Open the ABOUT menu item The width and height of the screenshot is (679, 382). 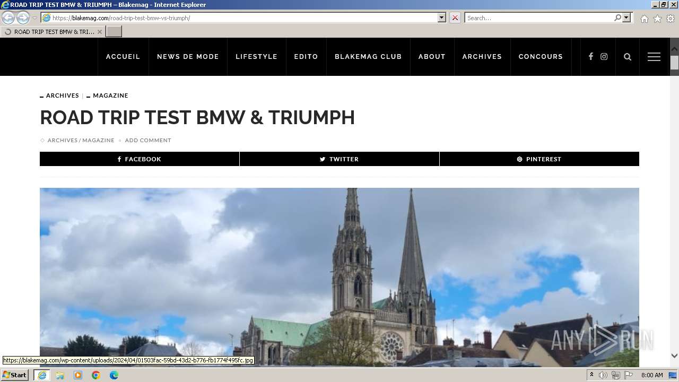(x=432, y=57)
